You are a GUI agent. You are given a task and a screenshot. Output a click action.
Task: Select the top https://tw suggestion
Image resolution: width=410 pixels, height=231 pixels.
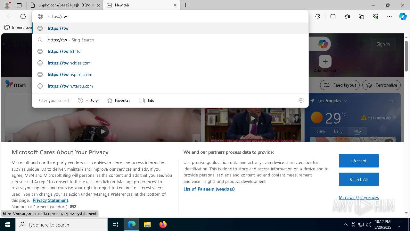[170, 28]
